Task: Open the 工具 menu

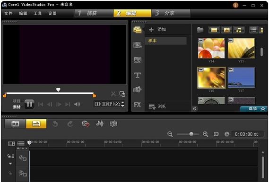Action: click(37, 13)
